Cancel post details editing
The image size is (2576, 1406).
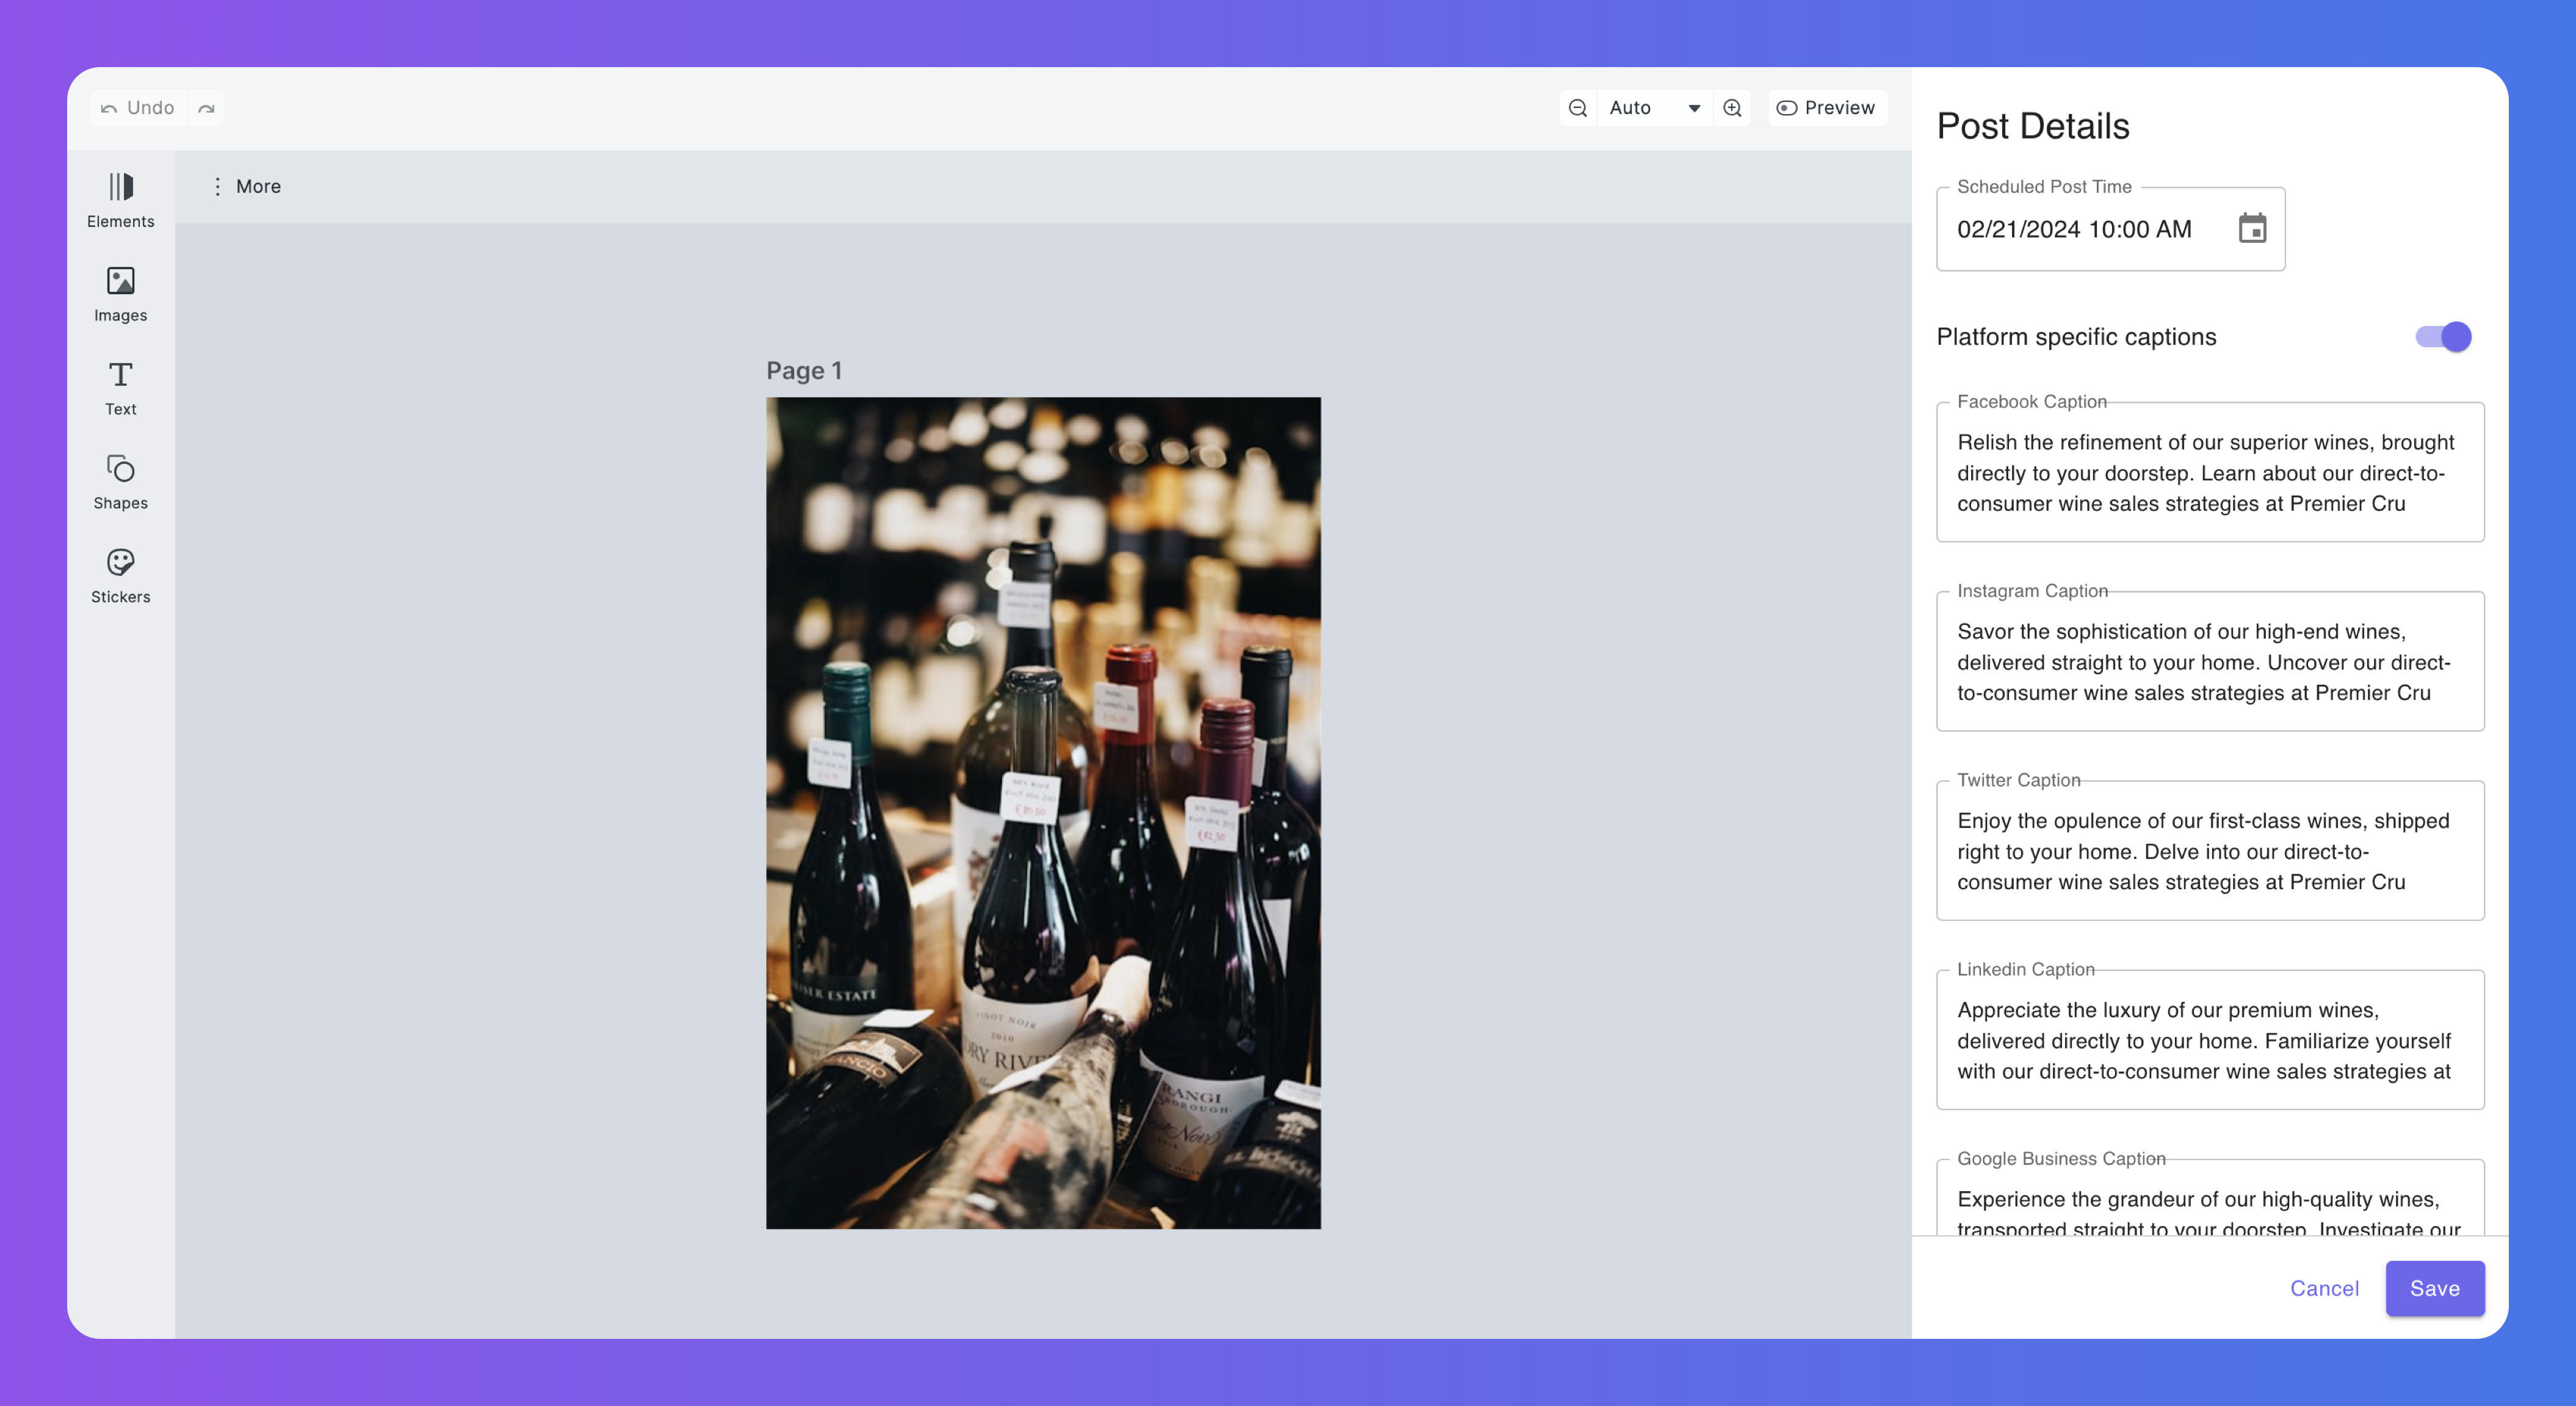[2324, 1288]
